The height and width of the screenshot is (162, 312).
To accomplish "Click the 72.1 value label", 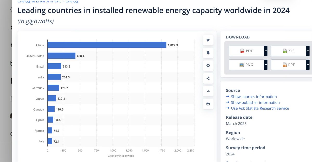I will click(x=56, y=141).
